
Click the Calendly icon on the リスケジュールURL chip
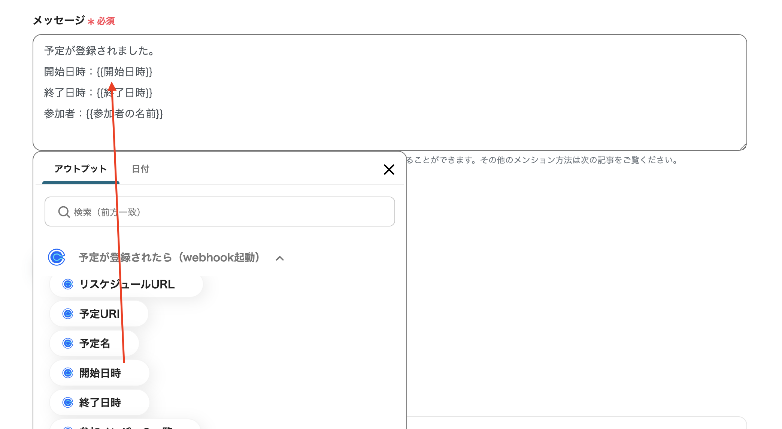tap(68, 285)
